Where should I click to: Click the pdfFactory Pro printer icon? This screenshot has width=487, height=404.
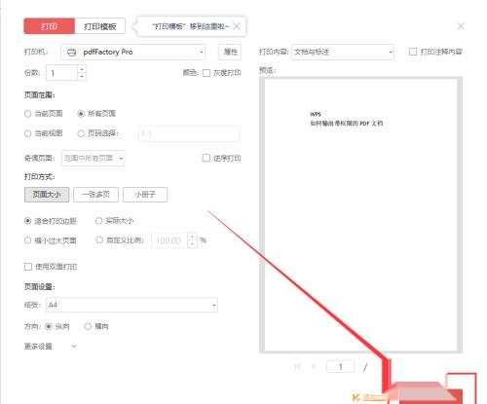(71, 52)
